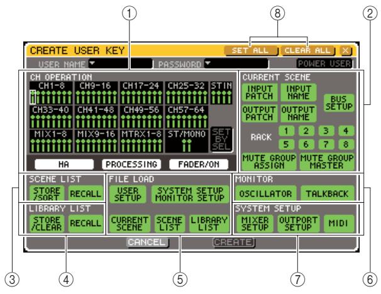Image resolution: width=381 pixels, height=294 pixels.
Task: Toggle Scene List RECALL button
Action: pos(86,193)
